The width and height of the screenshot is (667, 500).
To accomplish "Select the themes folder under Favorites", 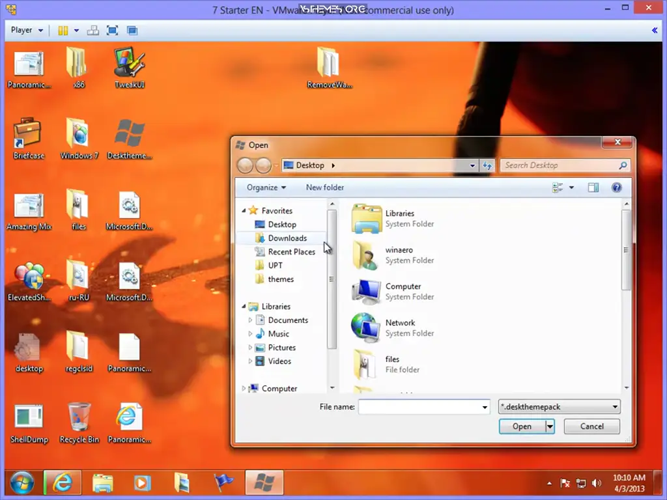I will [283, 279].
